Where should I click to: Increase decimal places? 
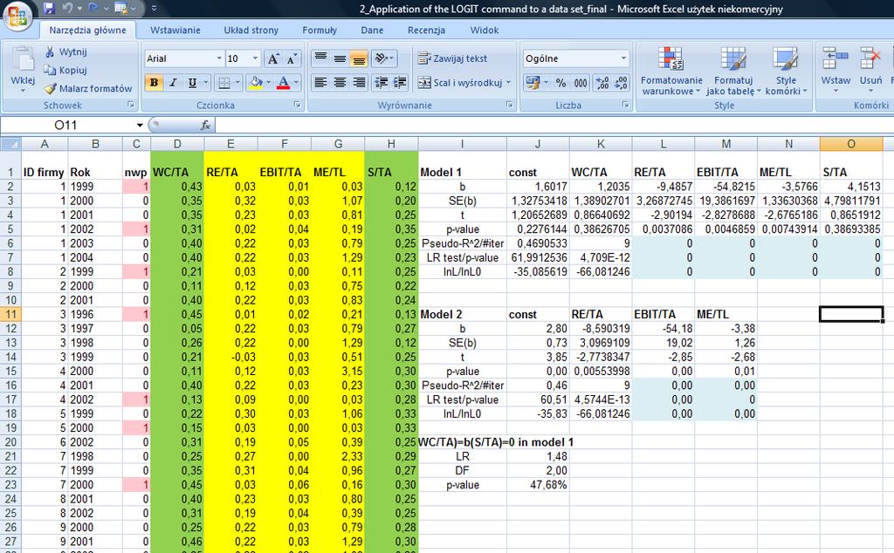[x=602, y=83]
